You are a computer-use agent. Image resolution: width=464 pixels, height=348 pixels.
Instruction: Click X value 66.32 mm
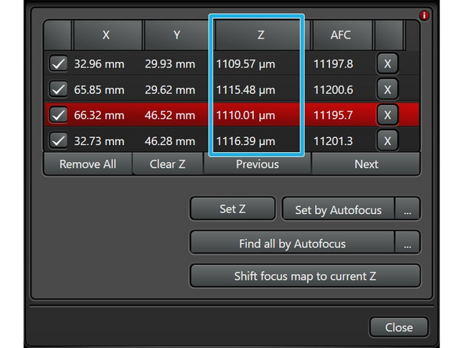(99, 115)
